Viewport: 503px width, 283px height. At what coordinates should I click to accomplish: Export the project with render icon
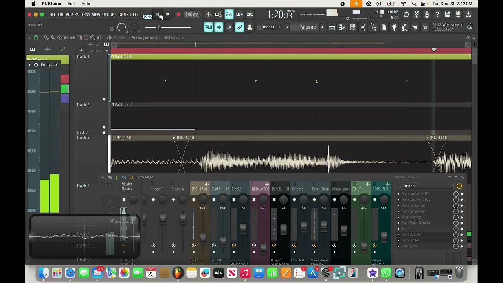click(458, 15)
